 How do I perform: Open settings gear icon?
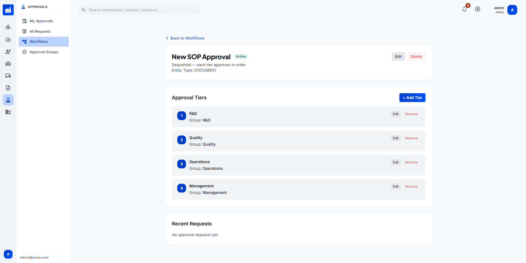478,9
